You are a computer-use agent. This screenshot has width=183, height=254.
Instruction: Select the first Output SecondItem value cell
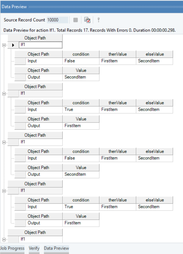pyautogui.click(x=81, y=77)
